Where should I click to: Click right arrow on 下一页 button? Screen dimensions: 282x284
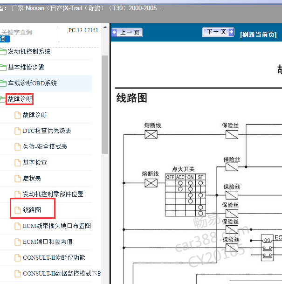tap(231, 32)
